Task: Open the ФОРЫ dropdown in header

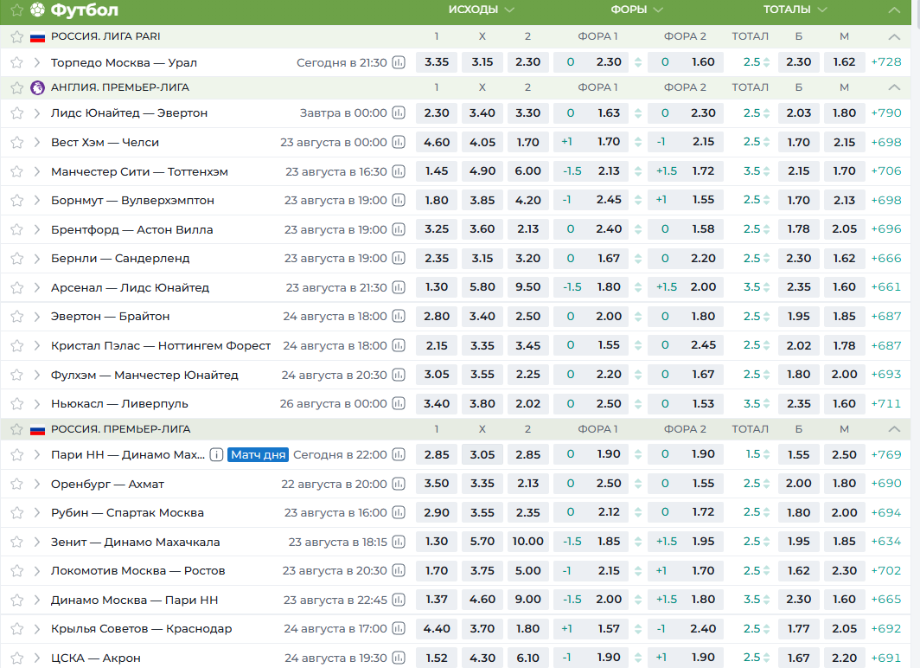Action: 636,10
